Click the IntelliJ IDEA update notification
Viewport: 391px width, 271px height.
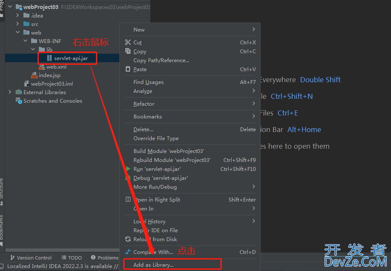(x=63, y=266)
